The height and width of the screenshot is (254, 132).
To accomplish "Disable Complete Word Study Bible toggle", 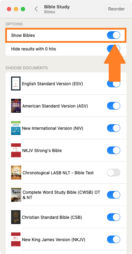I will tap(114, 195).
